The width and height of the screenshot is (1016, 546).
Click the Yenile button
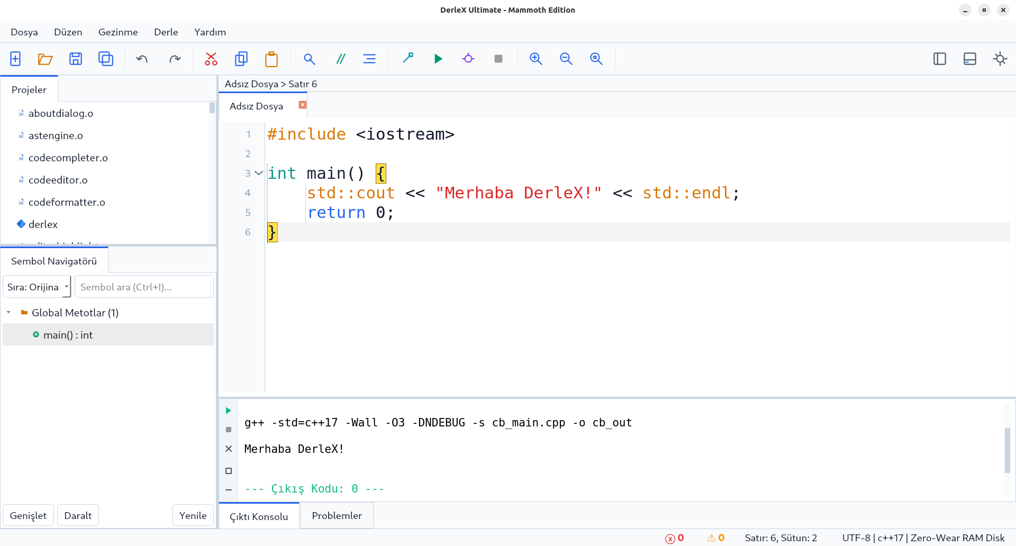coord(193,515)
